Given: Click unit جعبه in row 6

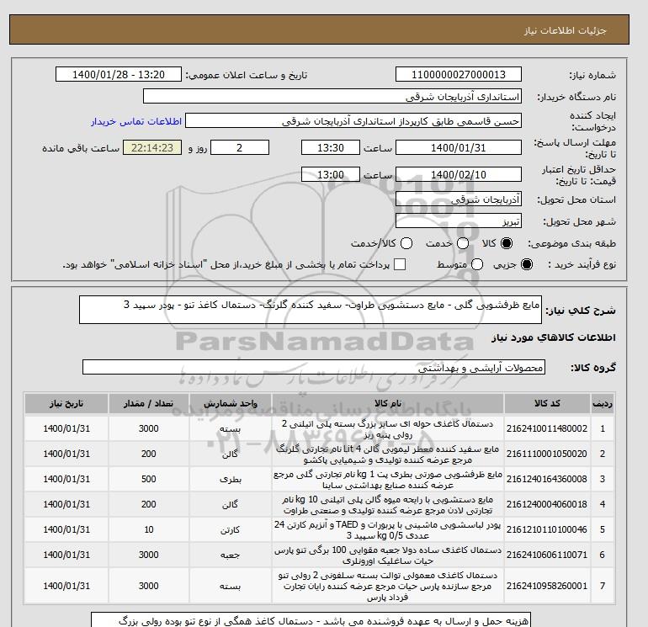Looking at the screenshot, I should coord(231,555).
